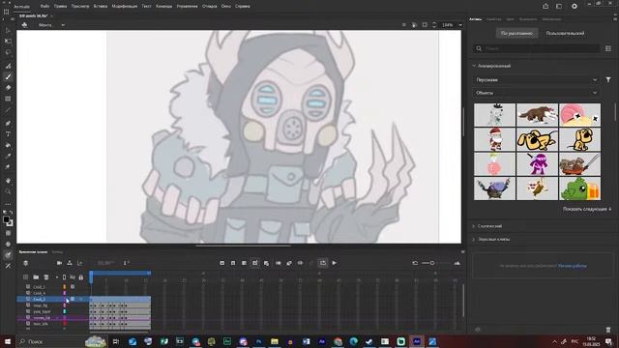Click the Начало работы link

(x=572, y=266)
